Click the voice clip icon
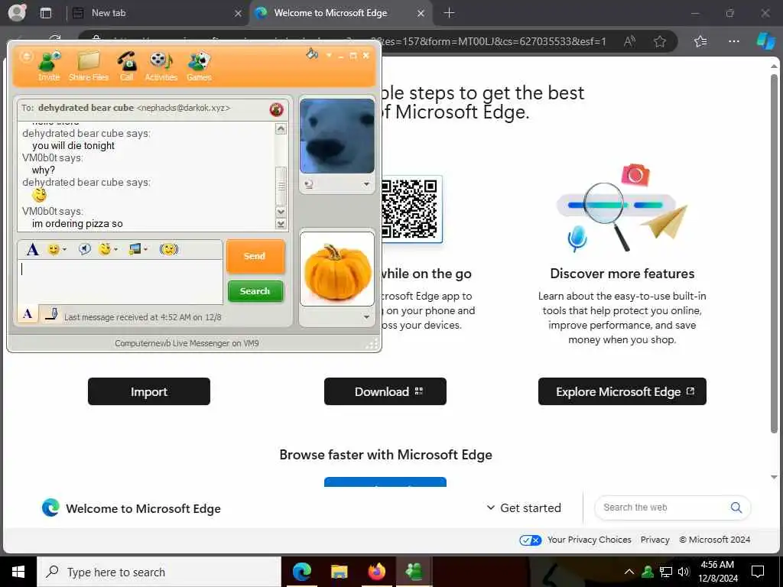The height and width of the screenshot is (587, 783). [x=85, y=248]
